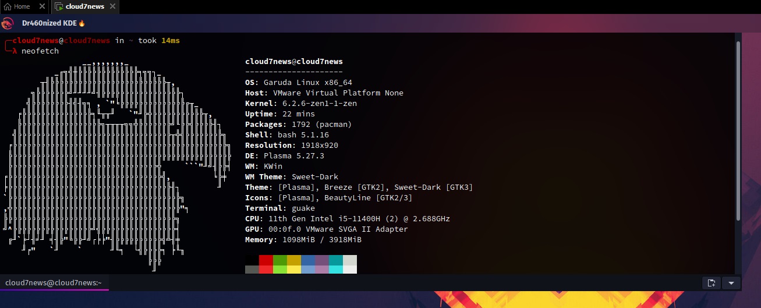
Task: Click the mustard yellow color block
Action: pyautogui.click(x=294, y=260)
